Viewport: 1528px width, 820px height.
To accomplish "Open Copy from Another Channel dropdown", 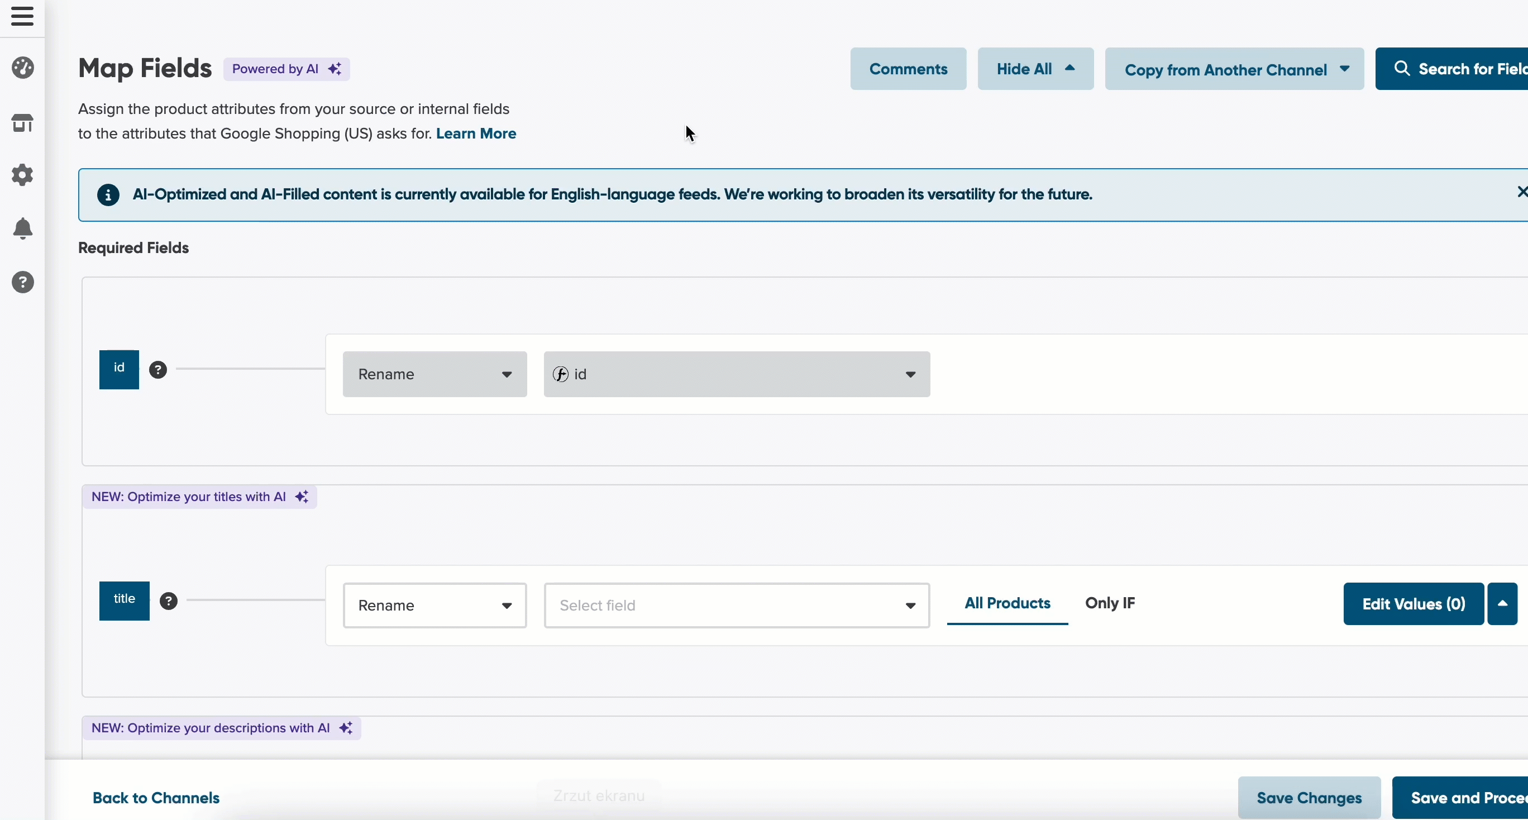I will click(1234, 69).
